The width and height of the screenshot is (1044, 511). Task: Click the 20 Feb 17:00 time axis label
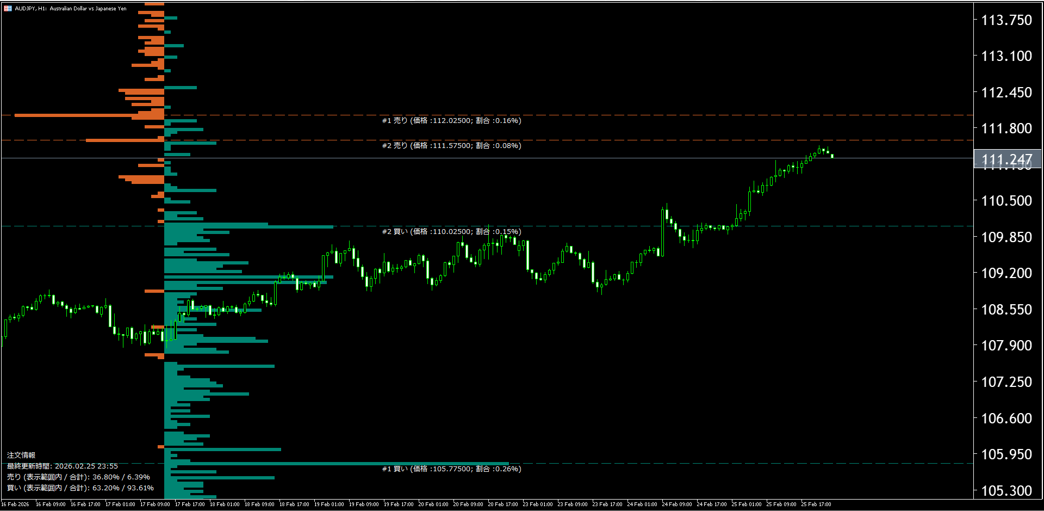(503, 504)
